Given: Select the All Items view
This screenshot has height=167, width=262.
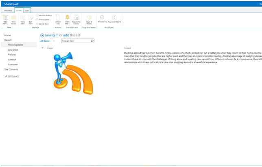Looking at the screenshot, I should click(x=45, y=41).
